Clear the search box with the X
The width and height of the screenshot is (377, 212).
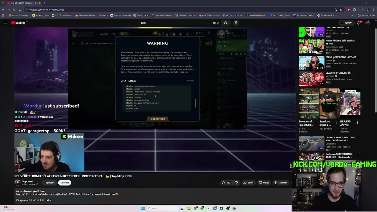tap(218, 23)
